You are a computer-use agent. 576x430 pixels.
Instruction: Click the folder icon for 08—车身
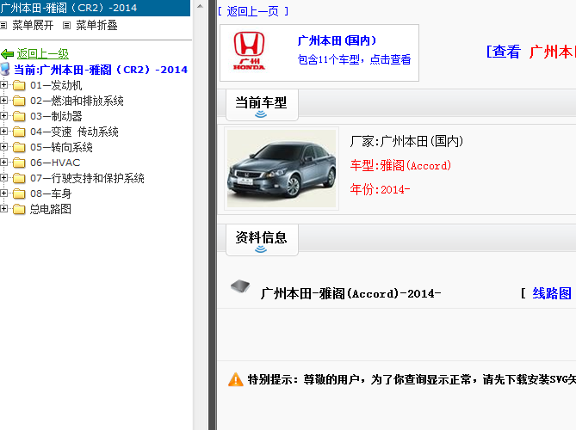(x=19, y=193)
